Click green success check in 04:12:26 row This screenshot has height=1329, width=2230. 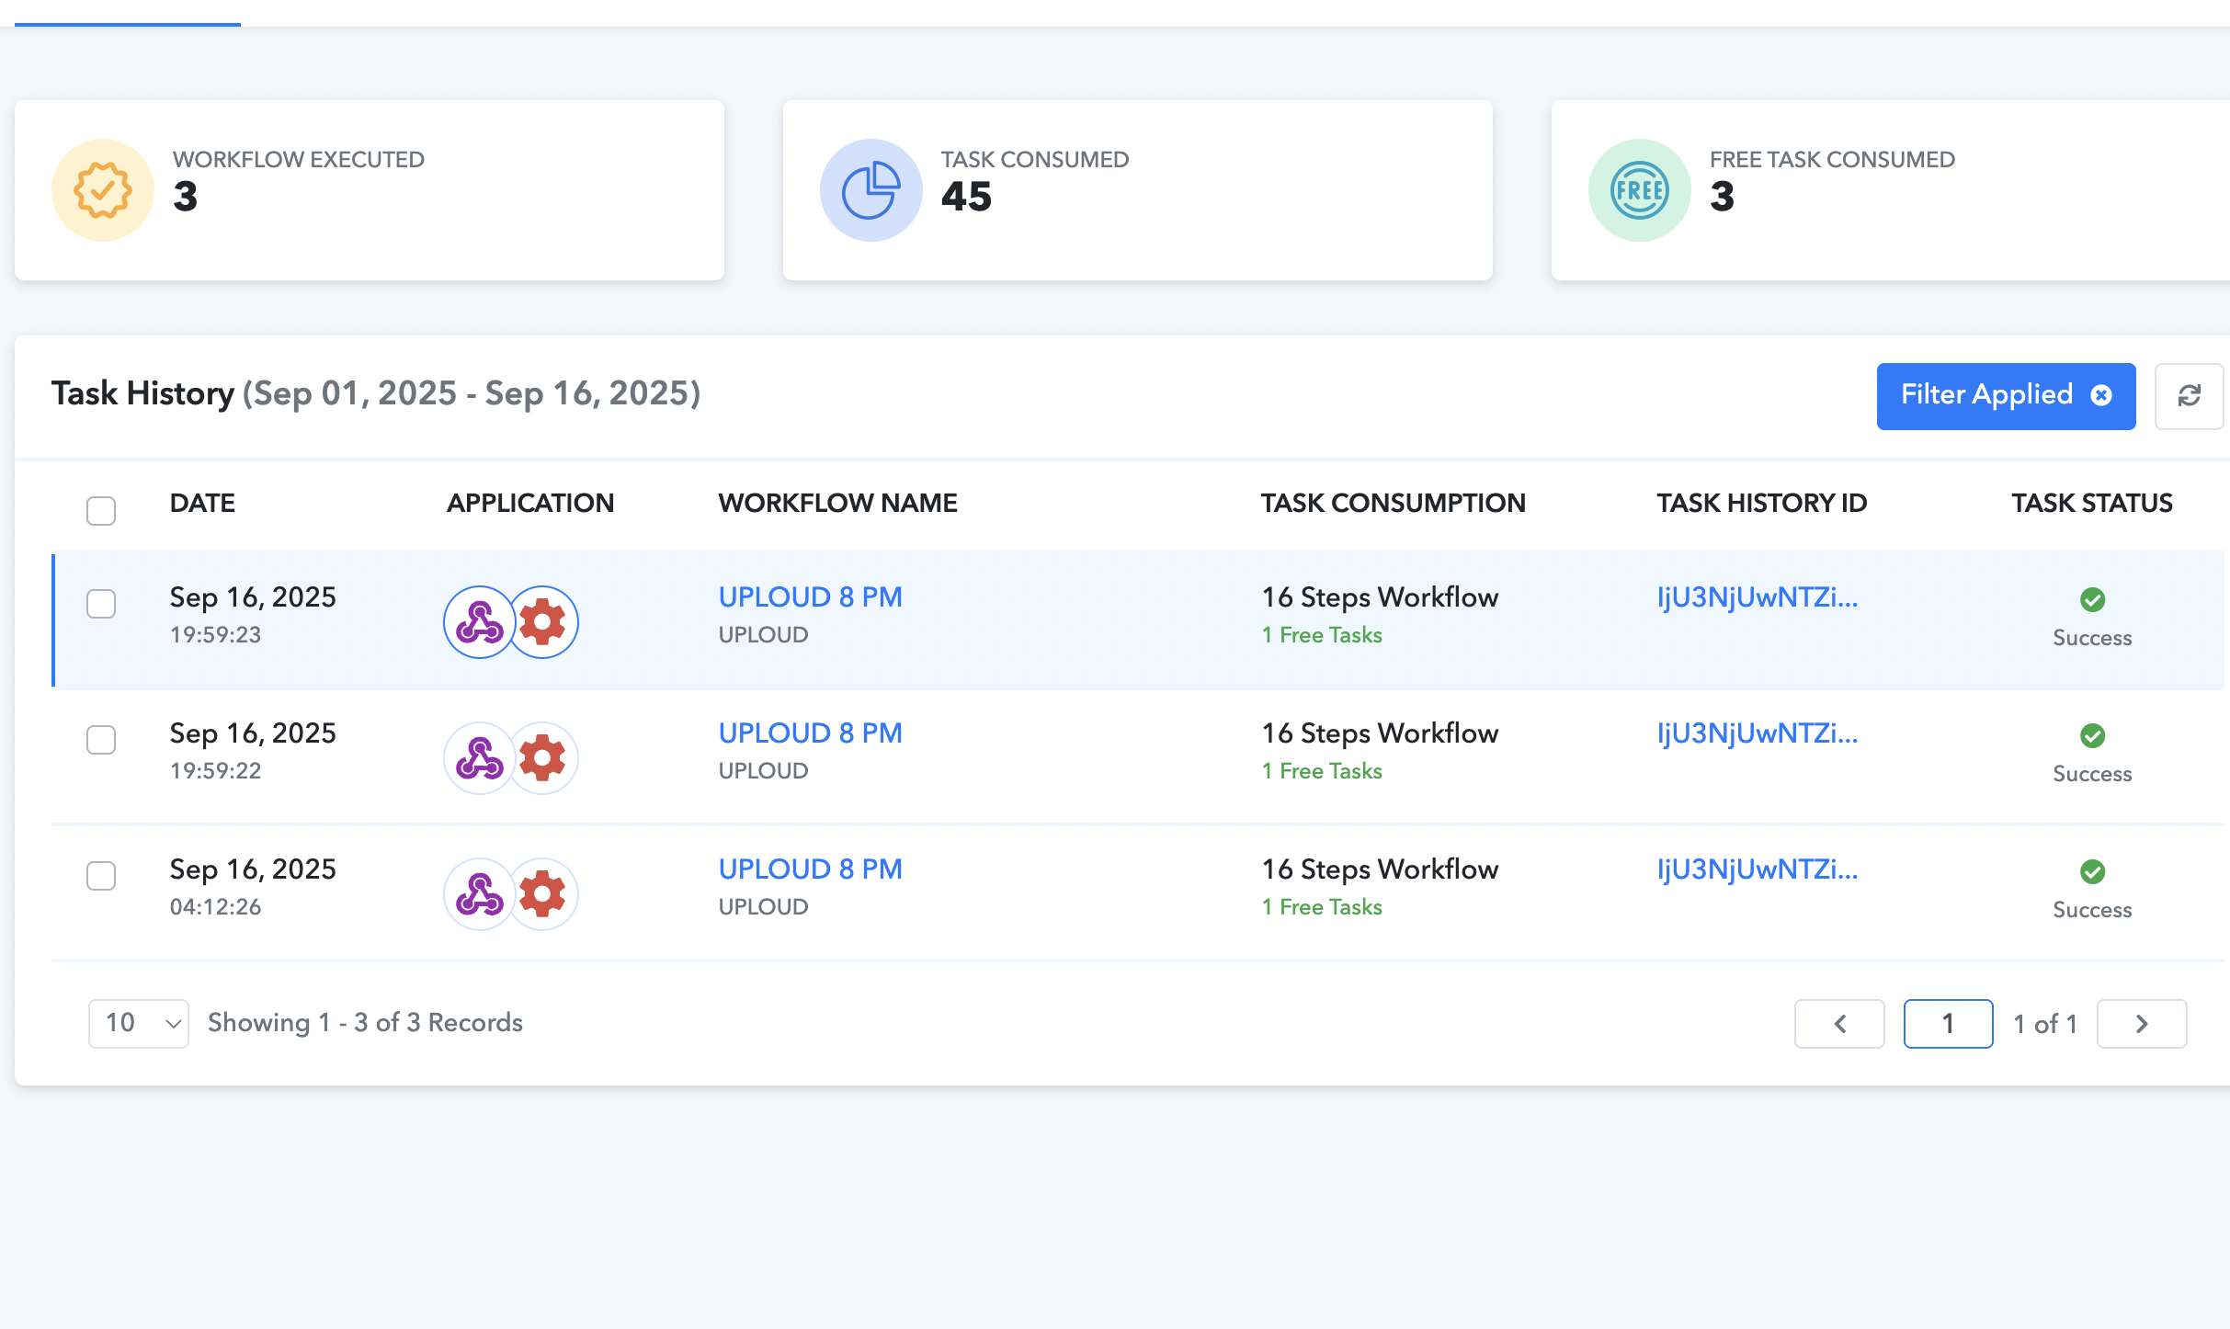click(x=2093, y=871)
